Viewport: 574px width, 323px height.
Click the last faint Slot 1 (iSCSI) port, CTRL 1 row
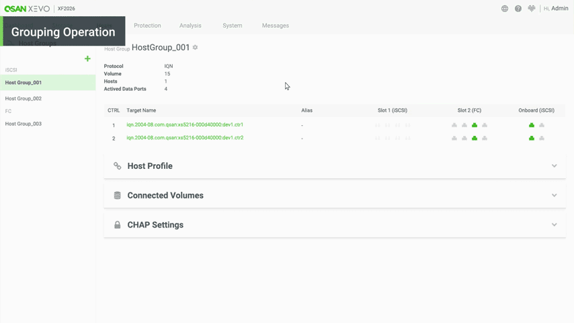click(408, 125)
